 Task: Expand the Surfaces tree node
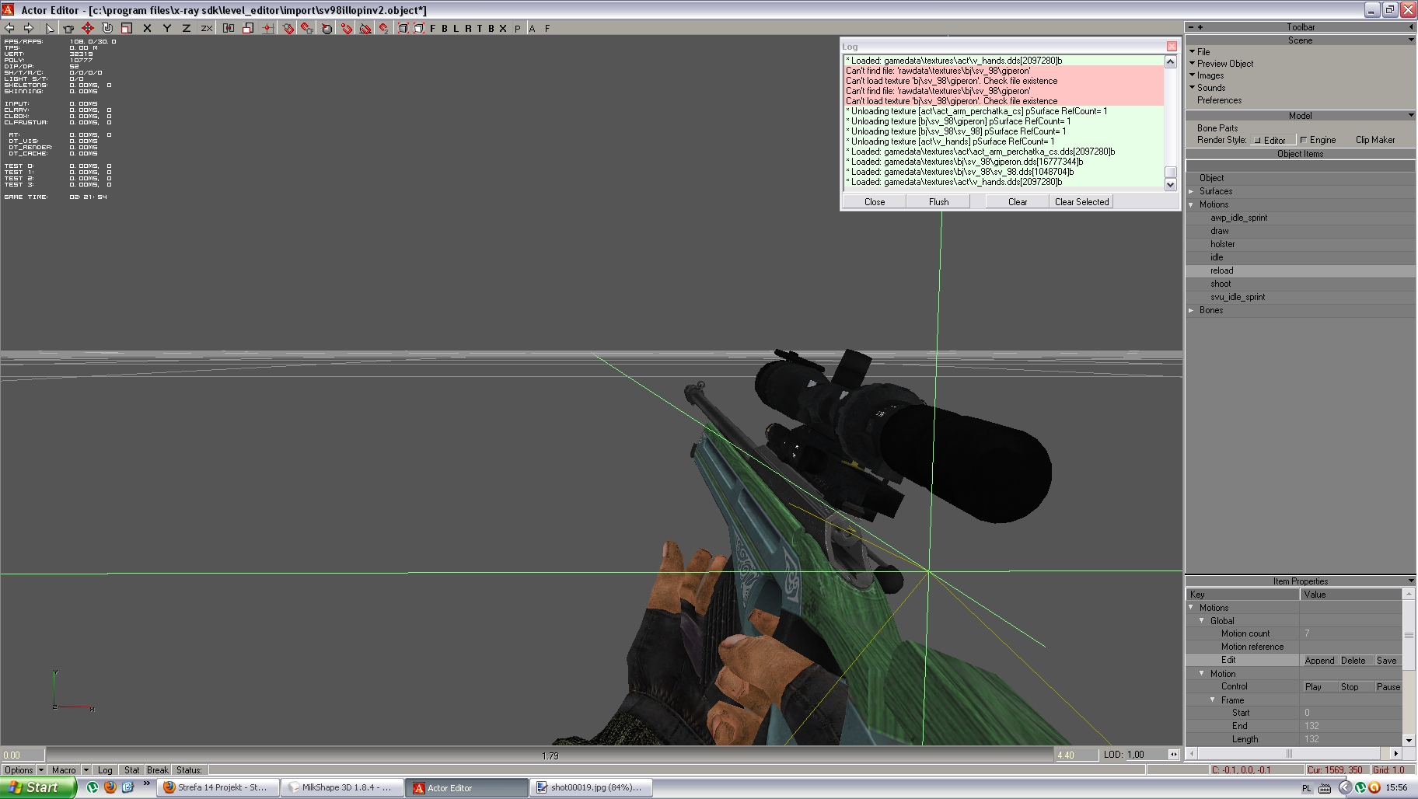point(1192,191)
